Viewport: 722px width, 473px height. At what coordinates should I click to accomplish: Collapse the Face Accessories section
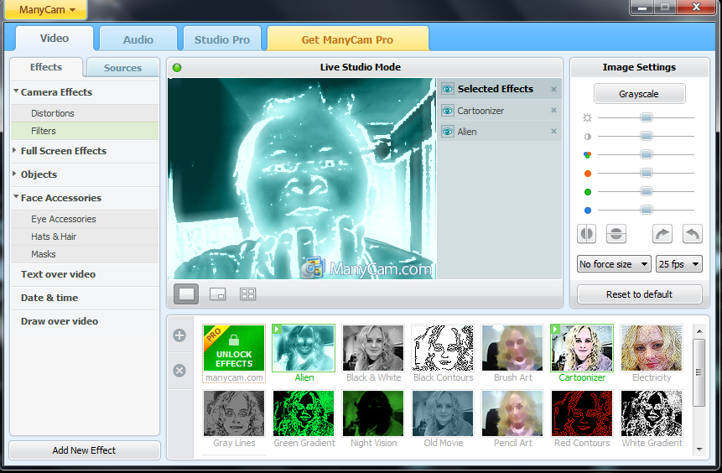pos(84,198)
